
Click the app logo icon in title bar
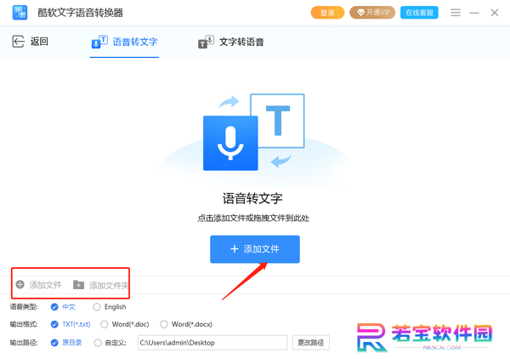20,13
